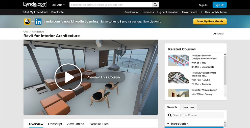The image size is (250, 128).
Task: Select the Contents tab
Action: (172, 107)
